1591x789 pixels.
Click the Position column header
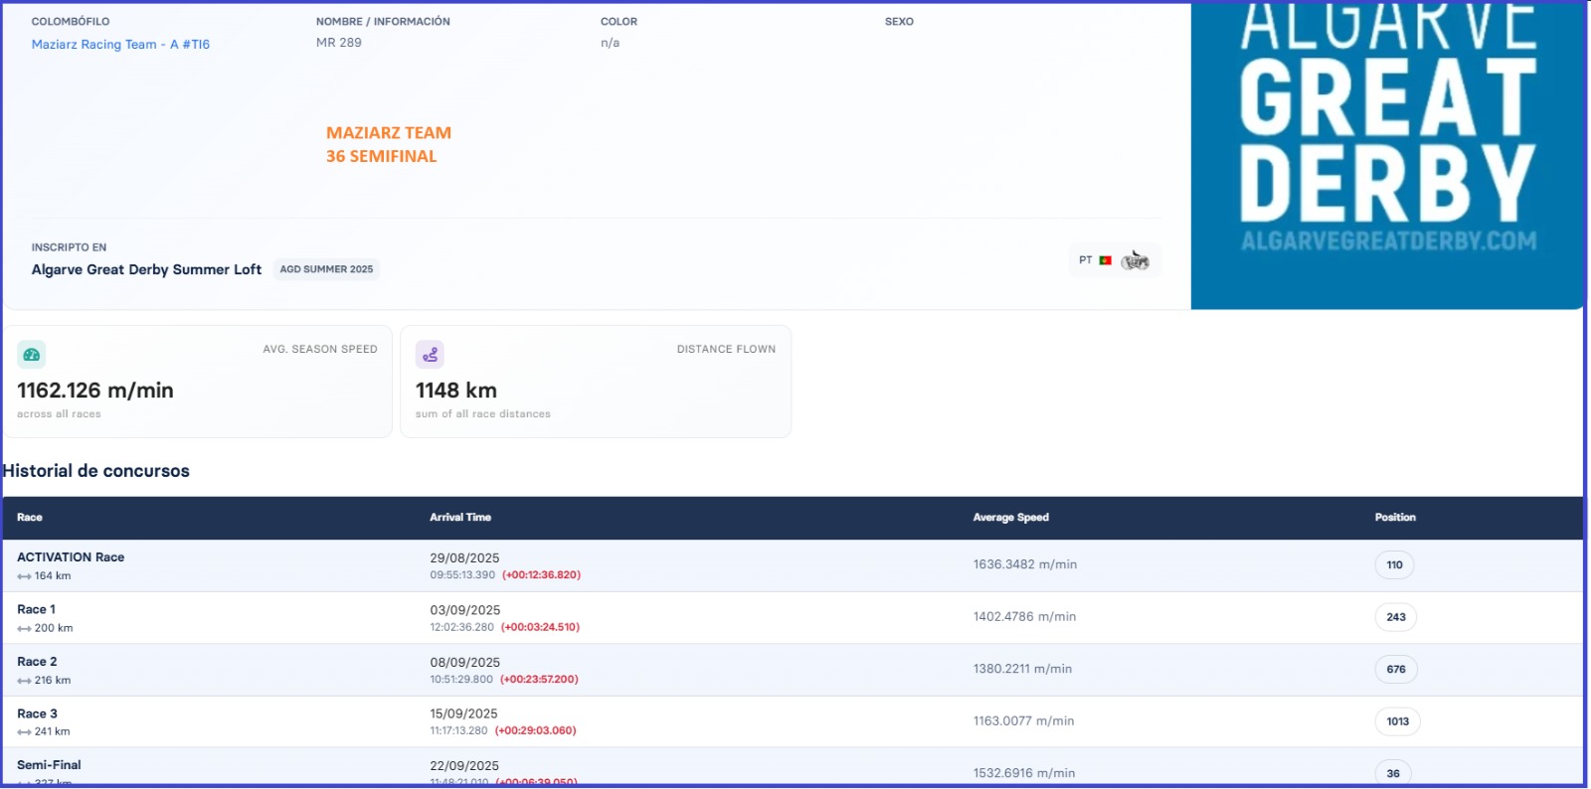tap(1395, 518)
